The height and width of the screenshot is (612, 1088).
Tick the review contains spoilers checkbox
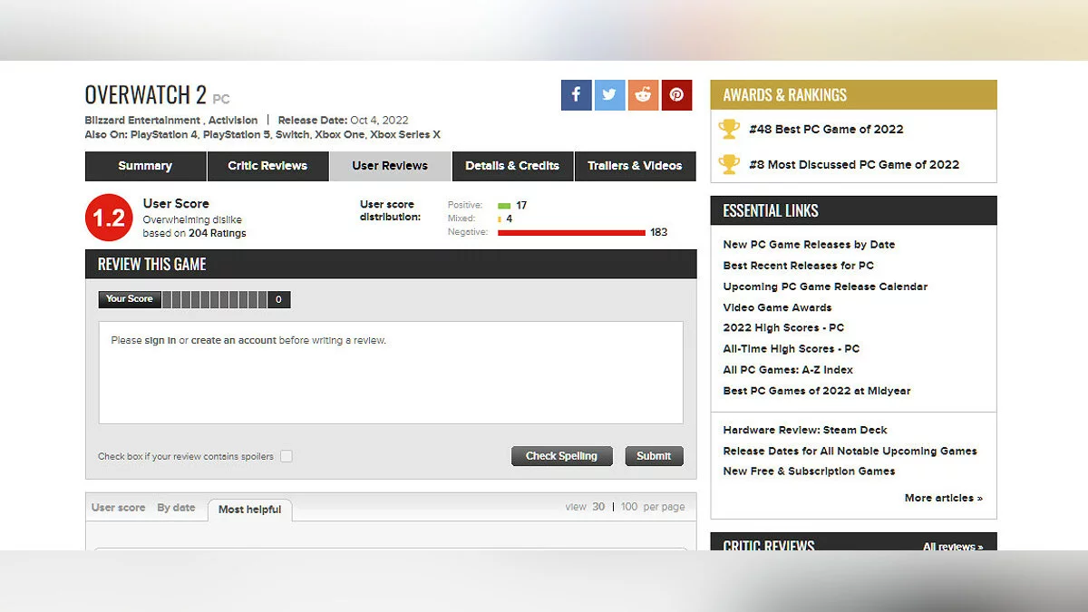(287, 456)
